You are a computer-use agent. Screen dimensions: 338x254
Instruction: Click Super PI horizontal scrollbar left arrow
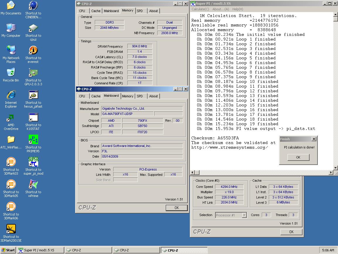[x=192, y=172]
